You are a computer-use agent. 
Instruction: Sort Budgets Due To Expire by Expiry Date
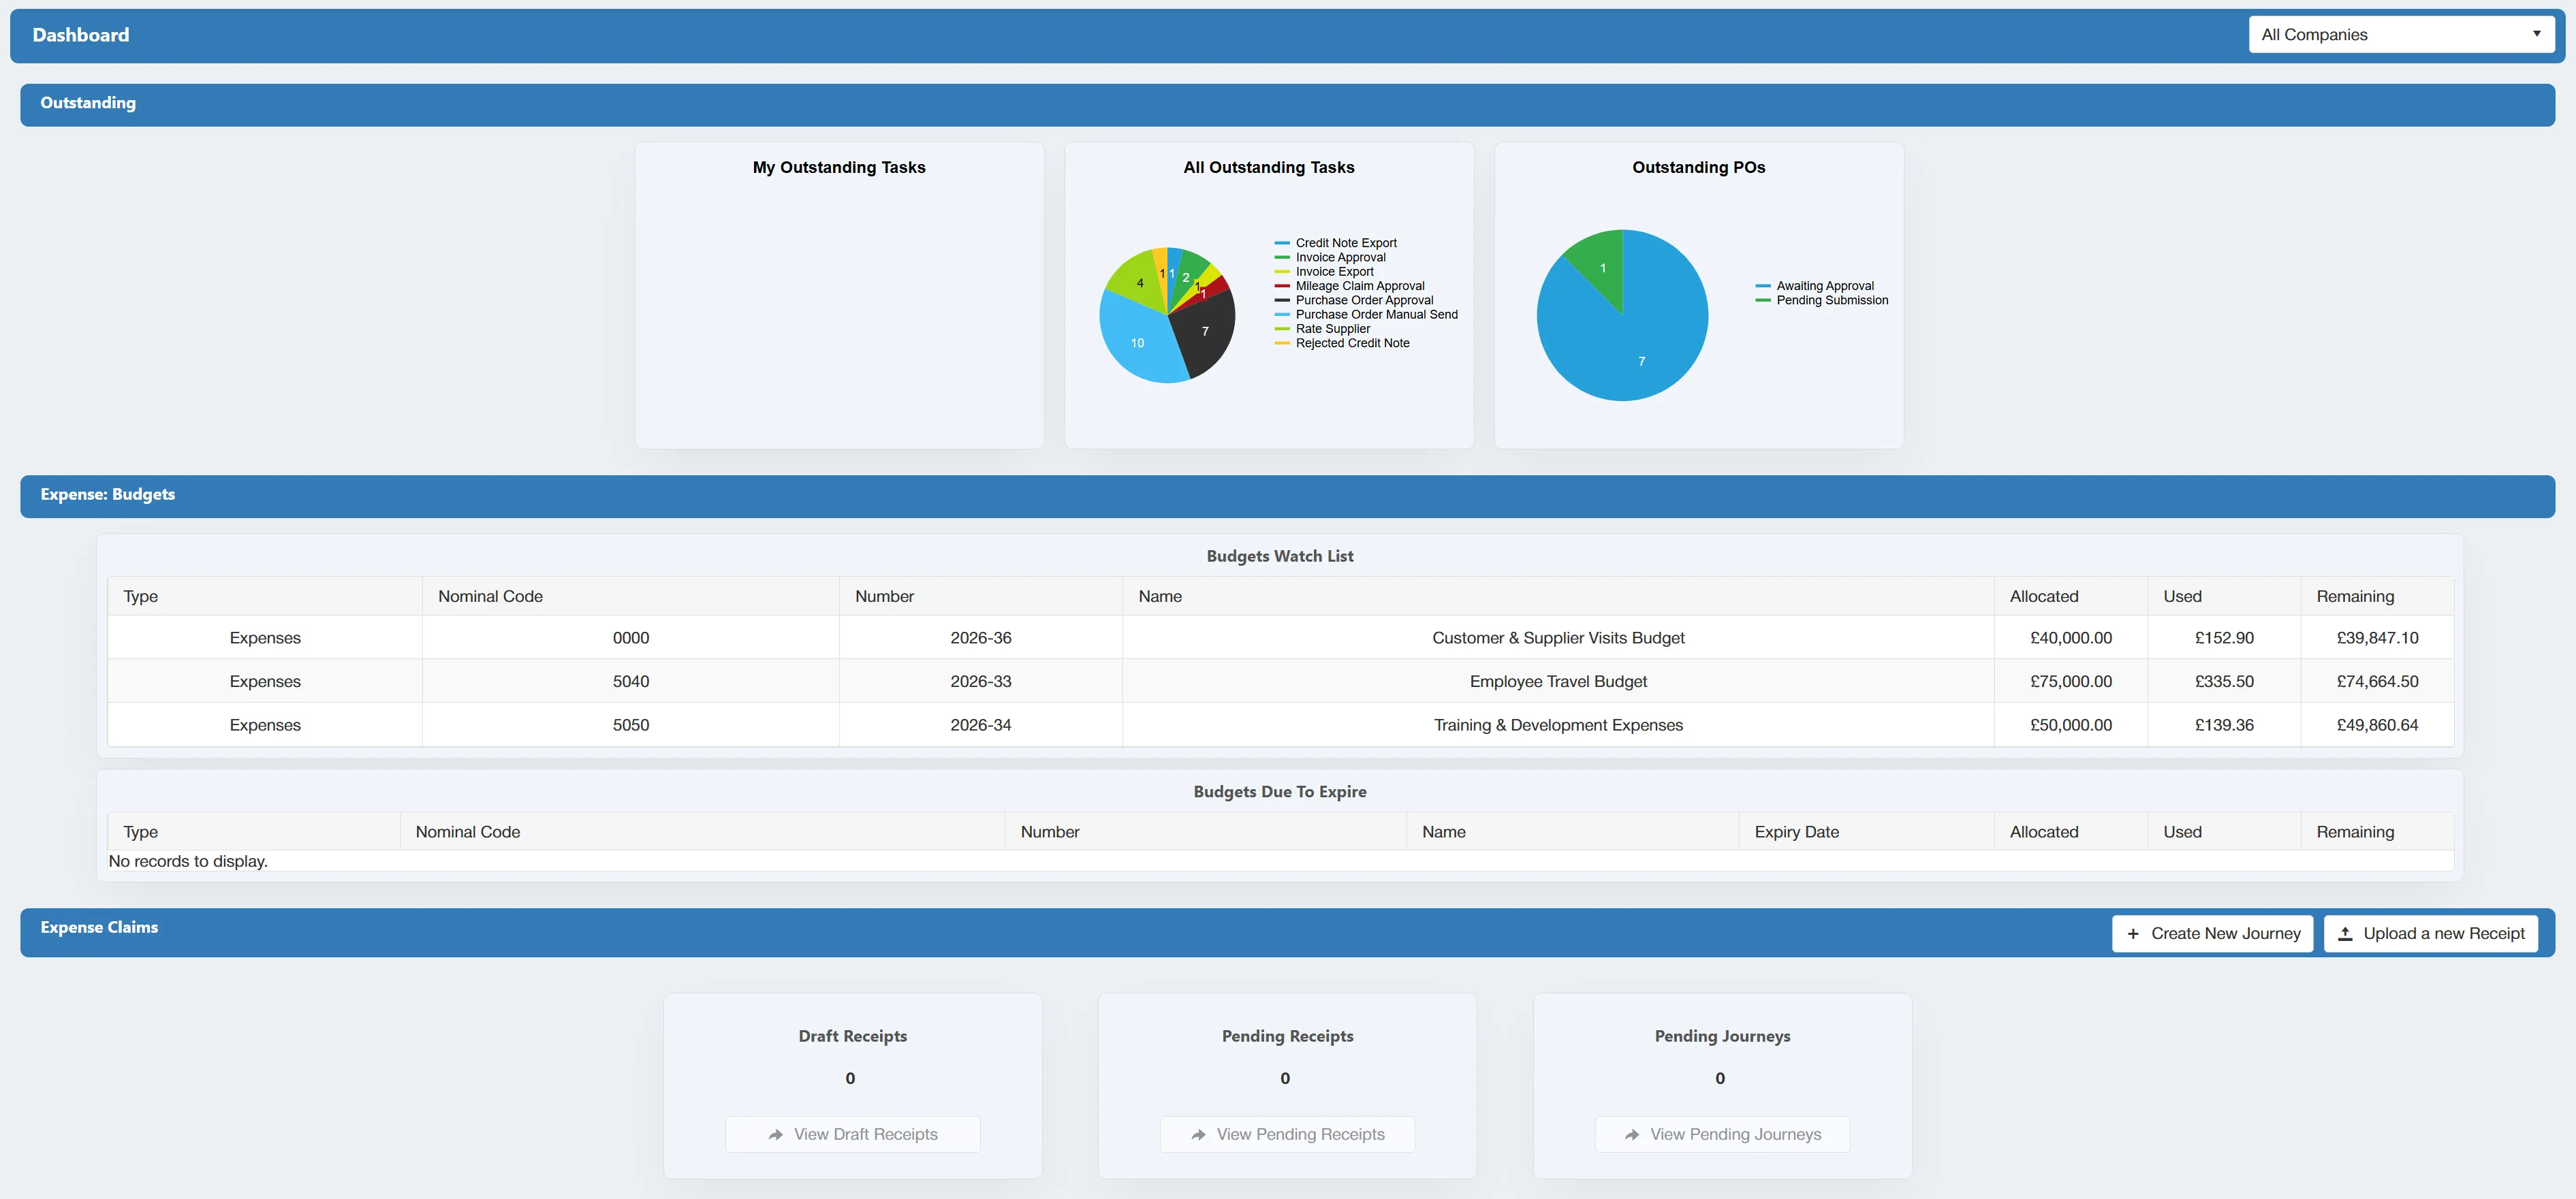(x=1866, y=832)
